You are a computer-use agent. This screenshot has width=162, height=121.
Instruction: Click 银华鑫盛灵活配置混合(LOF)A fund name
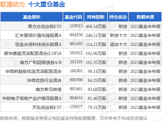(x=33, y=53)
